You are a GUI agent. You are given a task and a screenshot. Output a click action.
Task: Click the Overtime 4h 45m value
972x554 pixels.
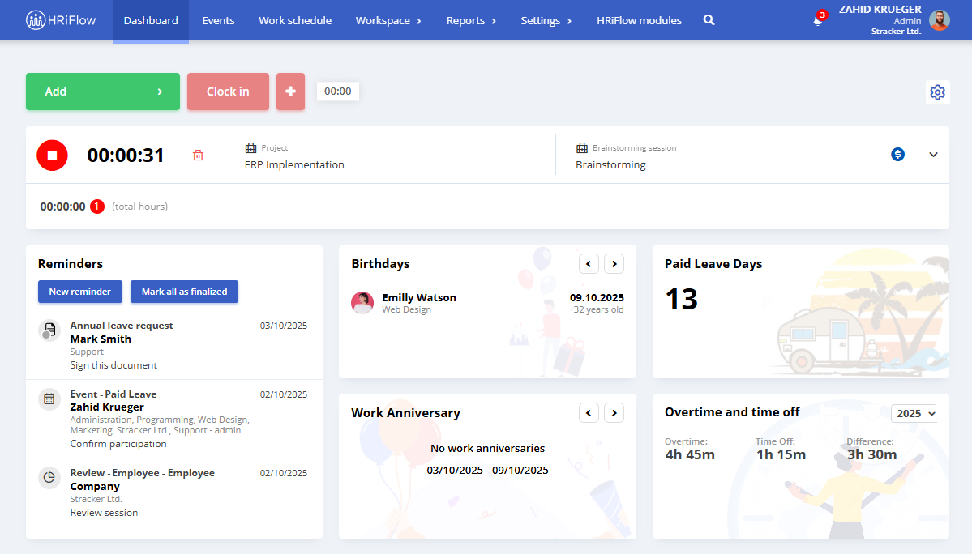[x=690, y=455]
